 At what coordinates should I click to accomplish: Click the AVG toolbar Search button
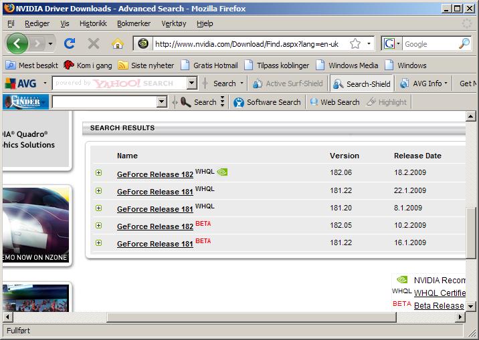tap(224, 83)
